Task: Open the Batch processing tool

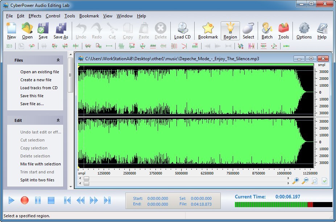Action: (267, 30)
